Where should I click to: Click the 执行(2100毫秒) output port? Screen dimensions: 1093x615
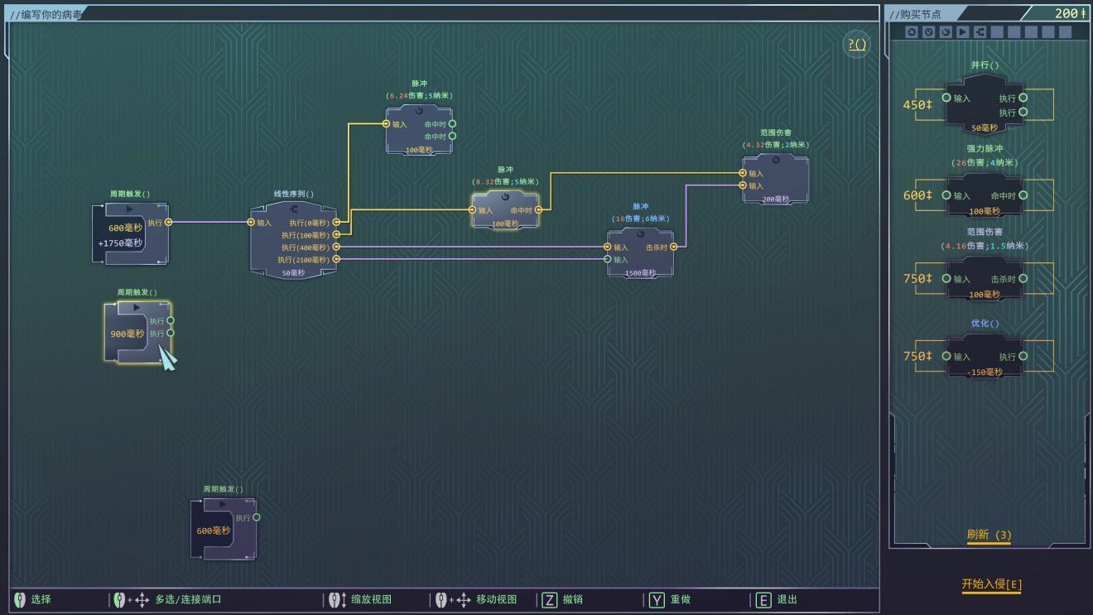tap(336, 259)
